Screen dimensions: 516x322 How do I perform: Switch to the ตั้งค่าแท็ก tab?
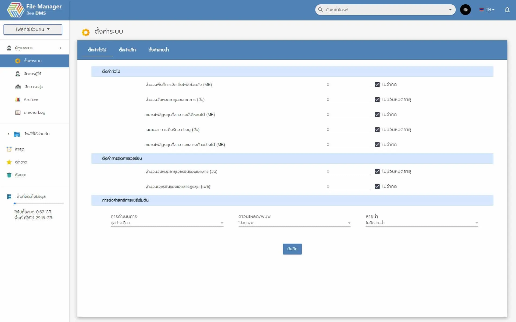point(127,50)
